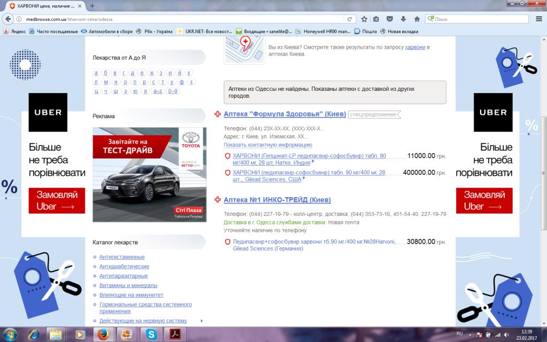Open Adobe Reader from the taskbar

[174, 334]
